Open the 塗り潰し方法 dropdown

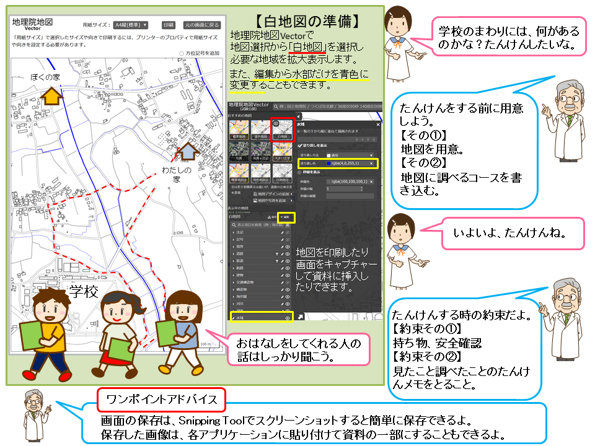click(x=350, y=155)
